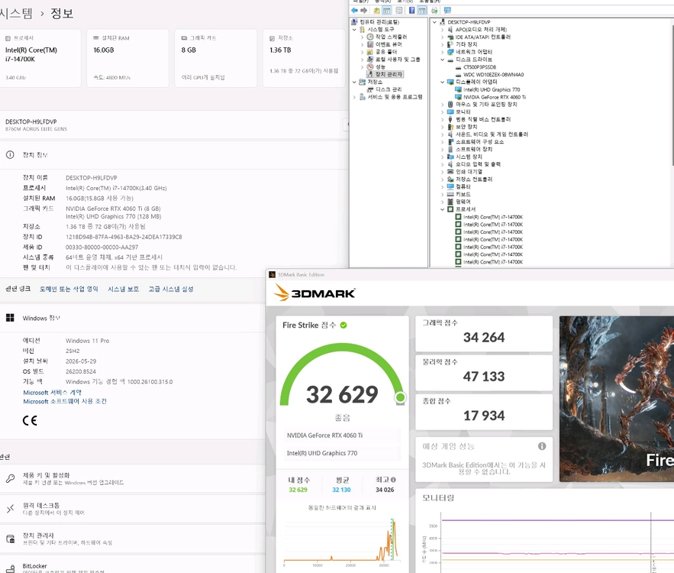
Task: Click the 프로세서 summary card at top
Action: [x=40, y=58]
